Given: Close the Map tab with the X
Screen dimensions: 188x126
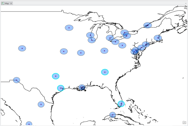Looking at the screenshot, I should point(11,4).
